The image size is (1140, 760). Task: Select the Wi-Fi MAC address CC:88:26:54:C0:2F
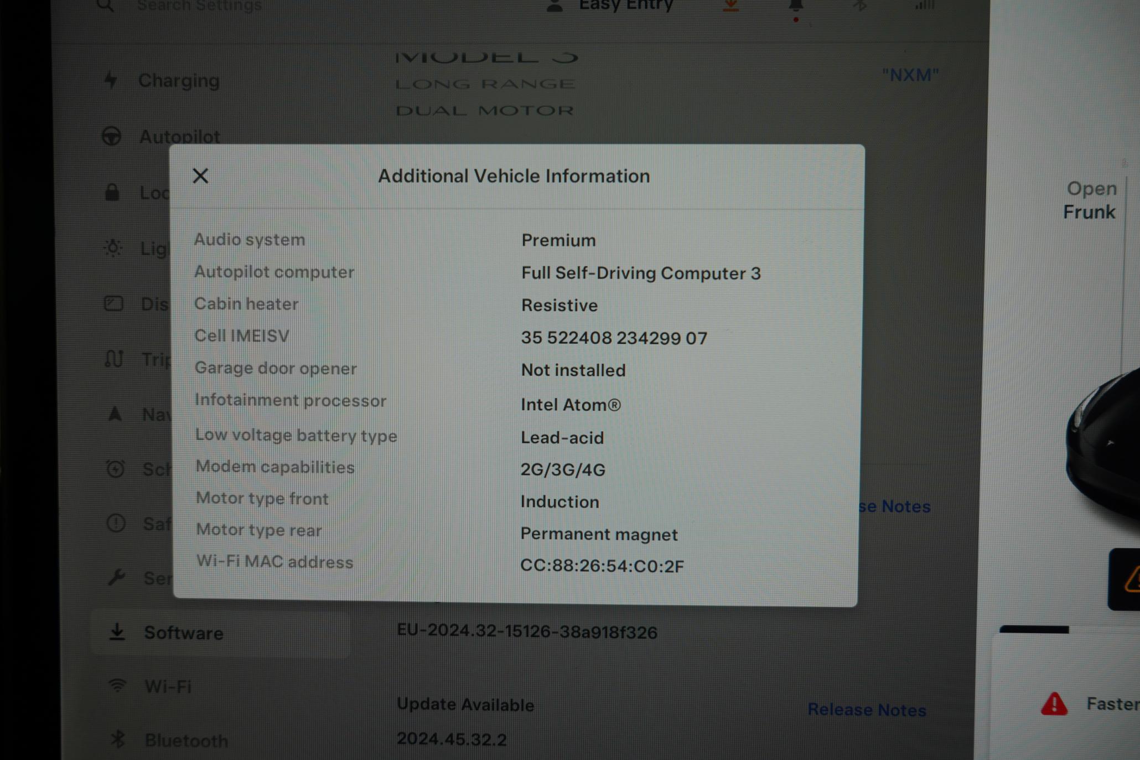[x=602, y=566]
